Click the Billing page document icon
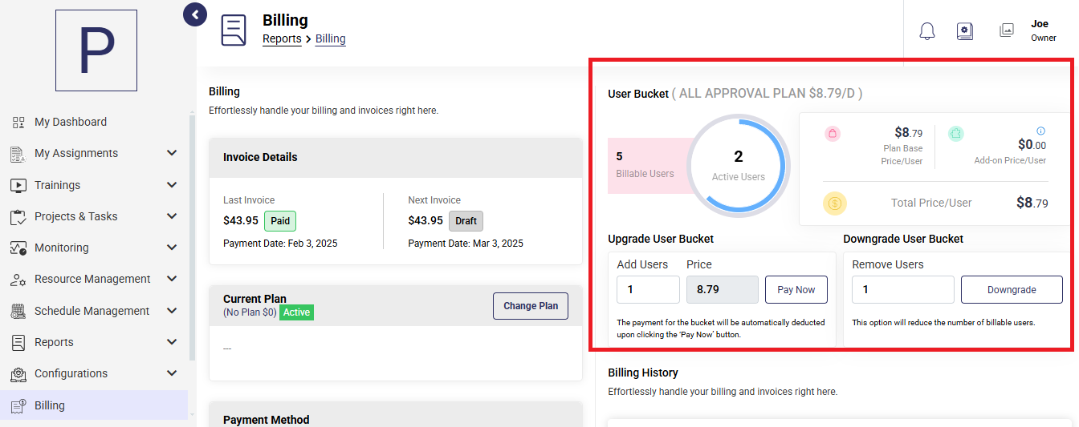1079x427 pixels. pos(234,30)
